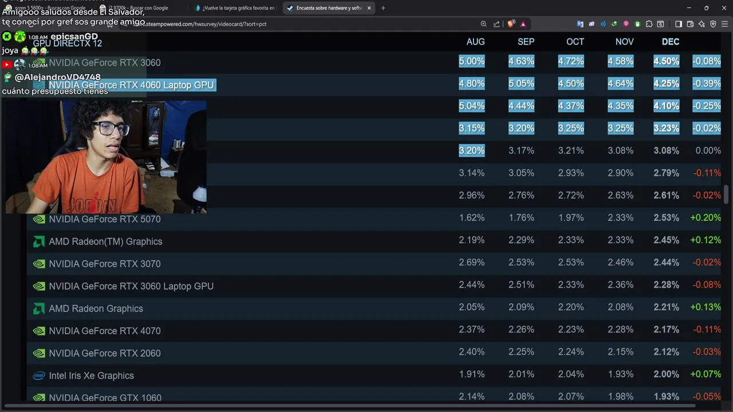The image size is (733, 412).
Task: Click the green mouse extension icon
Action: pyautogui.click(x=637, y=24)
